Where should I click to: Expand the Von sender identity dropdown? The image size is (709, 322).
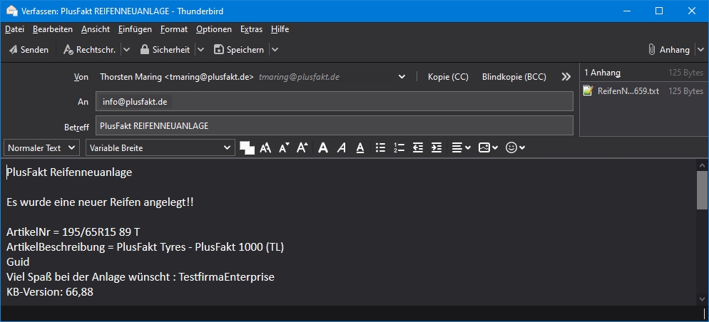pyautogui.click(x=402, y=77)
